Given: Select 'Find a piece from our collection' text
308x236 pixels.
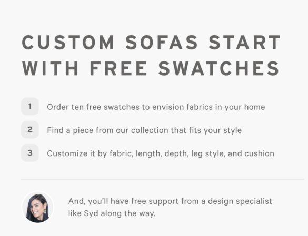Looking at the screenshot, I should [x=108, y=130].
